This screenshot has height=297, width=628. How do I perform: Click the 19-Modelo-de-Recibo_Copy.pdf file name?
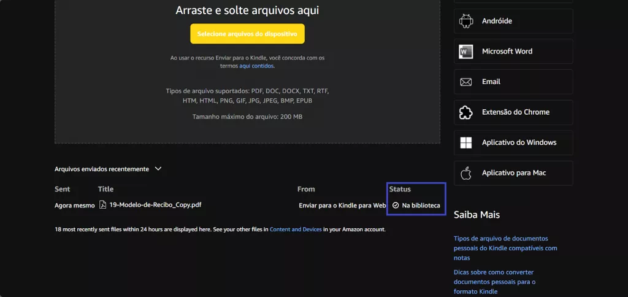(155, 205)
